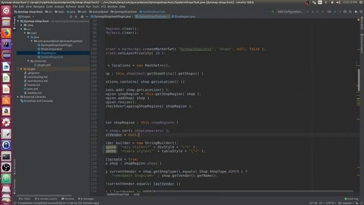Click the locate/scroll-from-source target icon

click(x=71, y=17)
